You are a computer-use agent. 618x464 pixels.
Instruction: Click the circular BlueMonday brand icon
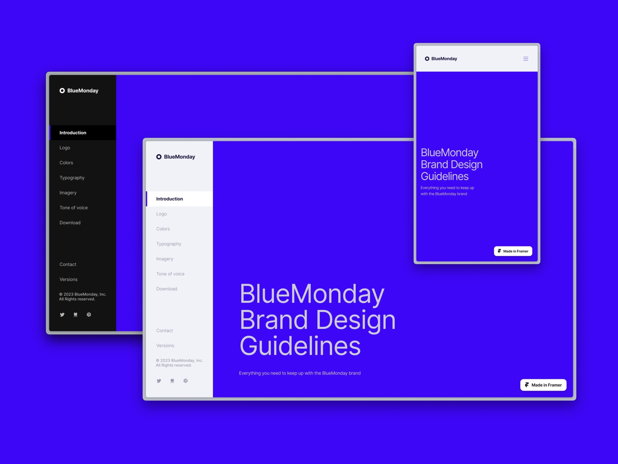click(62, 90)
